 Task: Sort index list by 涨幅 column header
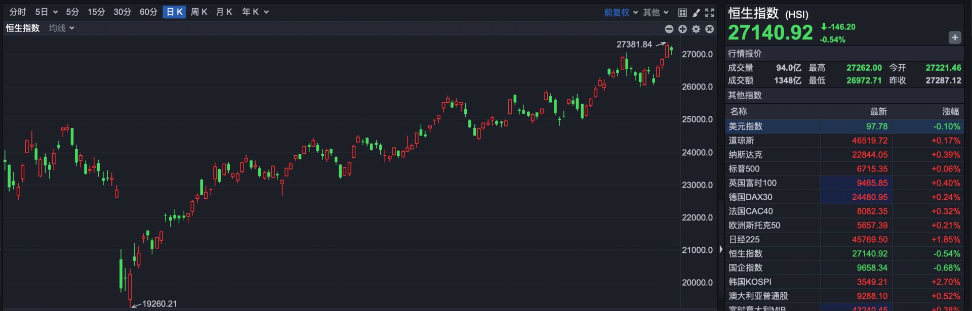click(950, 112)
